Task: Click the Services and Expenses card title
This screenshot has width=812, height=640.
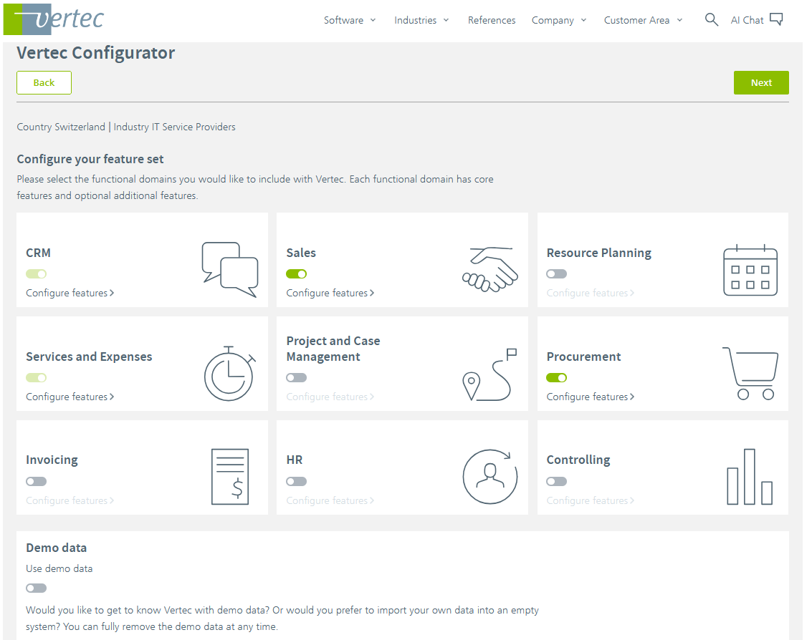Action: 89,357
